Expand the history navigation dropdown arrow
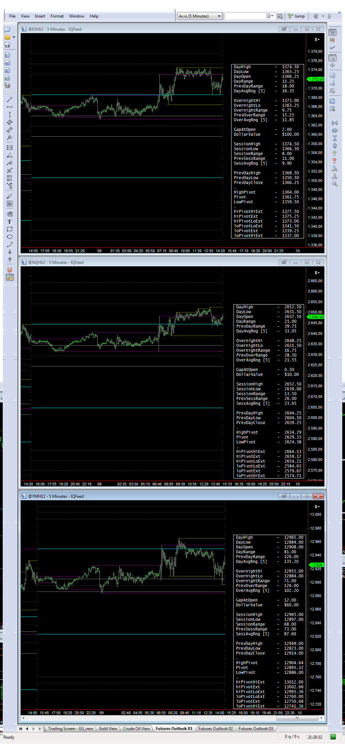 tap(323, 16)
